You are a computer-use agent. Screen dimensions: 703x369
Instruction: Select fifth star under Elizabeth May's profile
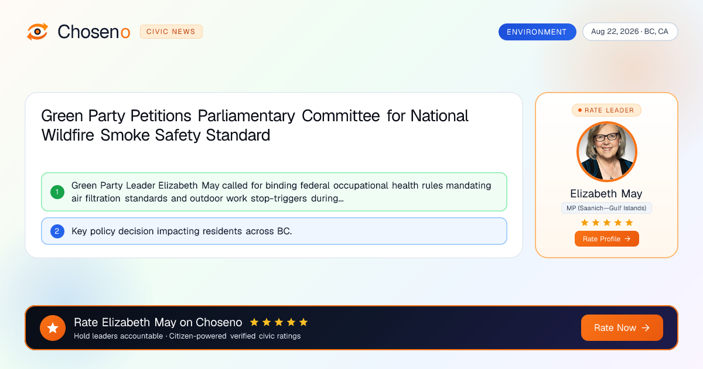pos(629,223)
